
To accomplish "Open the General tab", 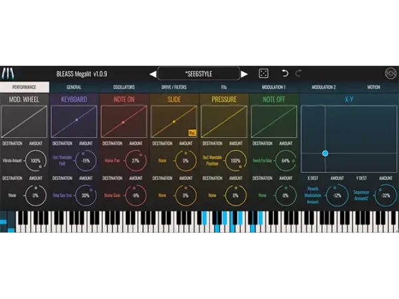I will [74, 87].
